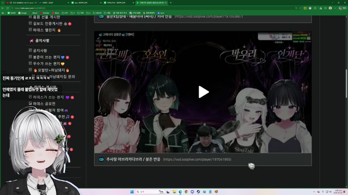Open browser extensions menu

coord(315,8)
